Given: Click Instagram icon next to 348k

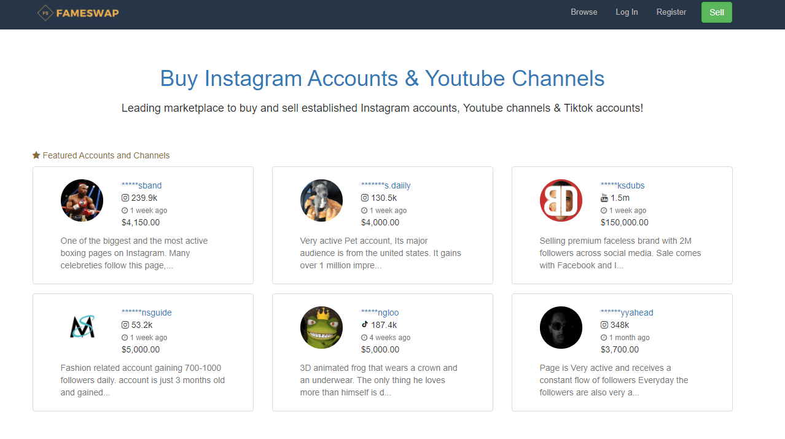Looking at the screenshot, I should click(604, 325).
